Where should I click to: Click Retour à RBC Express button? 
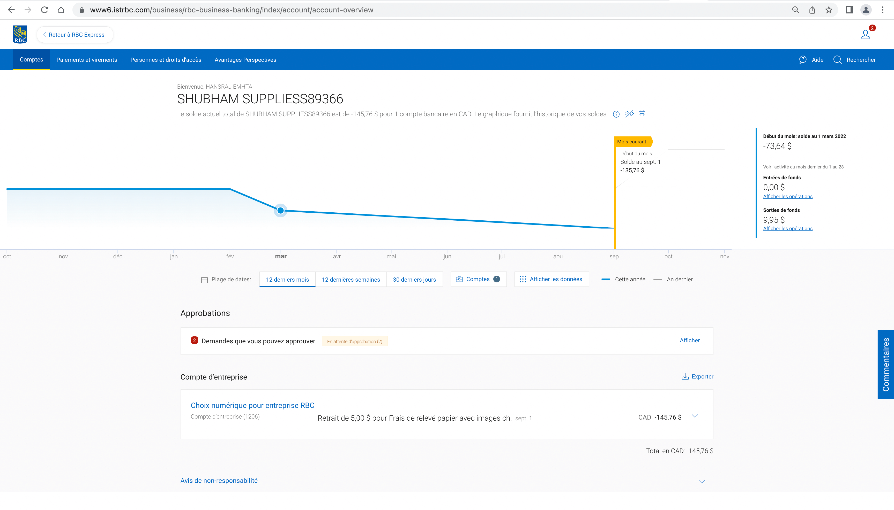[x=75, y=35]
